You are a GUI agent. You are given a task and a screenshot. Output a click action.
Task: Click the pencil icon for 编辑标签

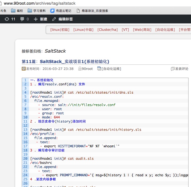54,19
